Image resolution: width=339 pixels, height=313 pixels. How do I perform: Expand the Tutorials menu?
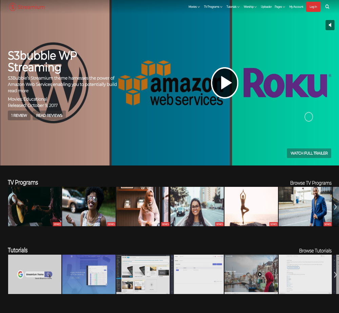[x=233, y=7]
